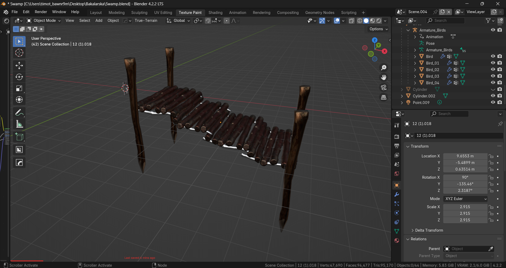The height and width of the screenshot is (268, 506).
Task: Open the Object Mode dropdown
Action: pyautogui.click(x=44, y=21)
